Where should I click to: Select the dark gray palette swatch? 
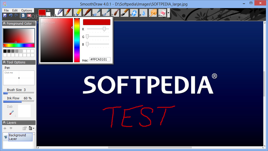[x=9, y=51]
